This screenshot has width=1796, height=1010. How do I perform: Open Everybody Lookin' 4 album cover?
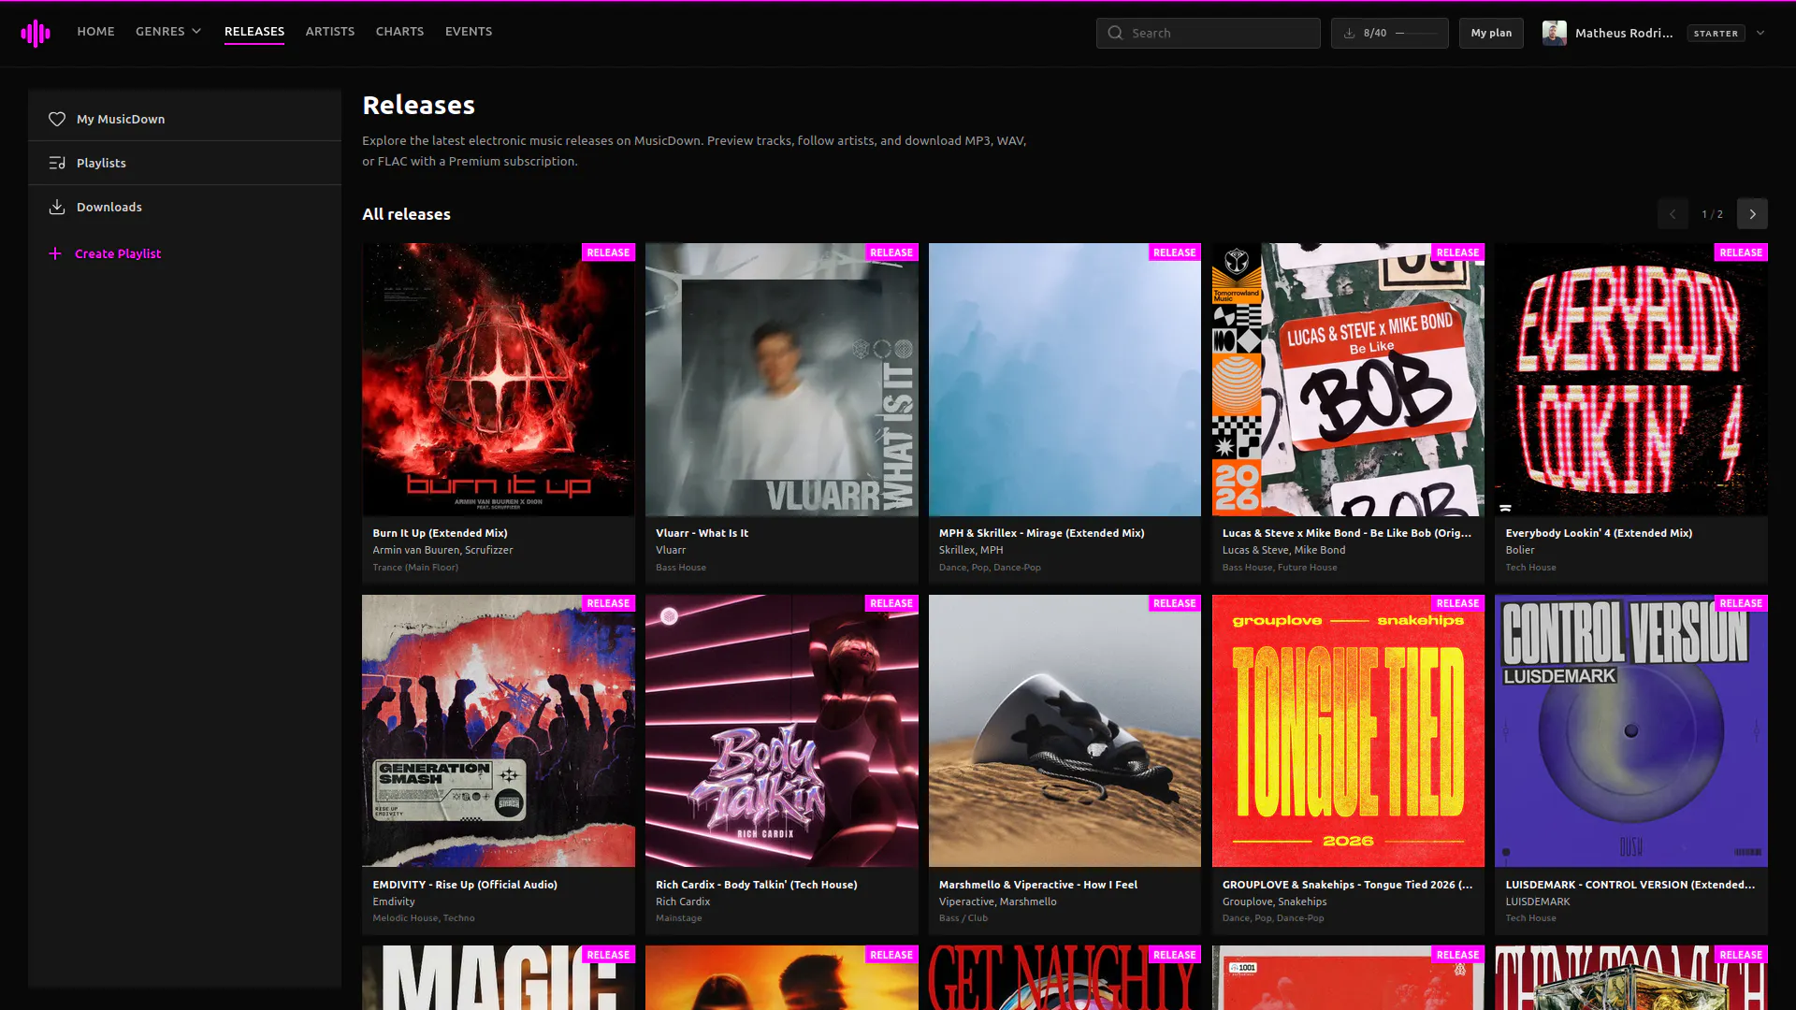coord(1631,380)
